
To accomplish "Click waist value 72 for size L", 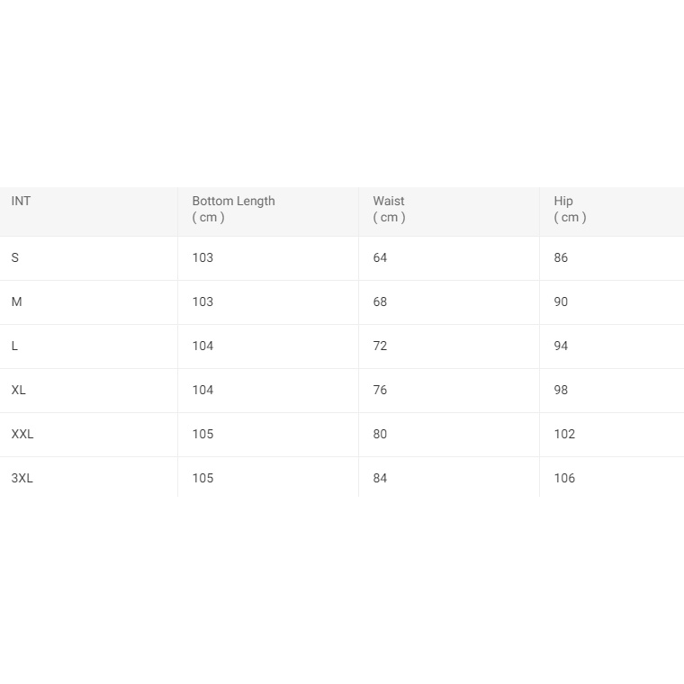I will pos(380,346).
